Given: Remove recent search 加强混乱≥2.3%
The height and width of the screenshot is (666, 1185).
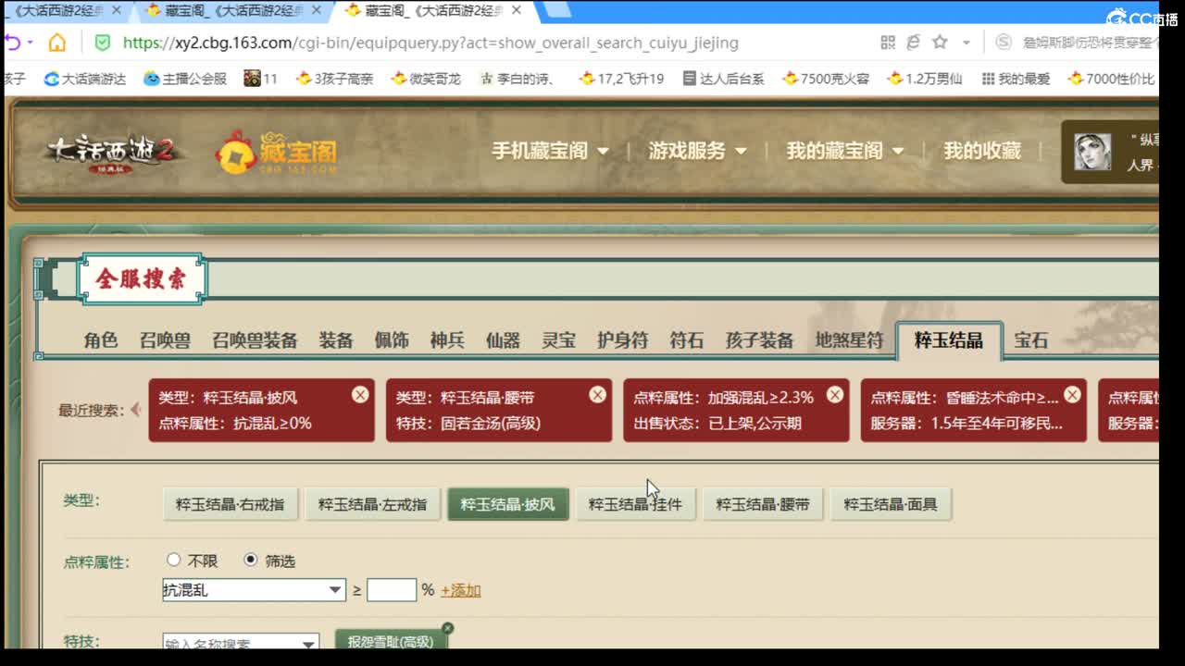Looking at the screenshot, I should pos(835,395).
